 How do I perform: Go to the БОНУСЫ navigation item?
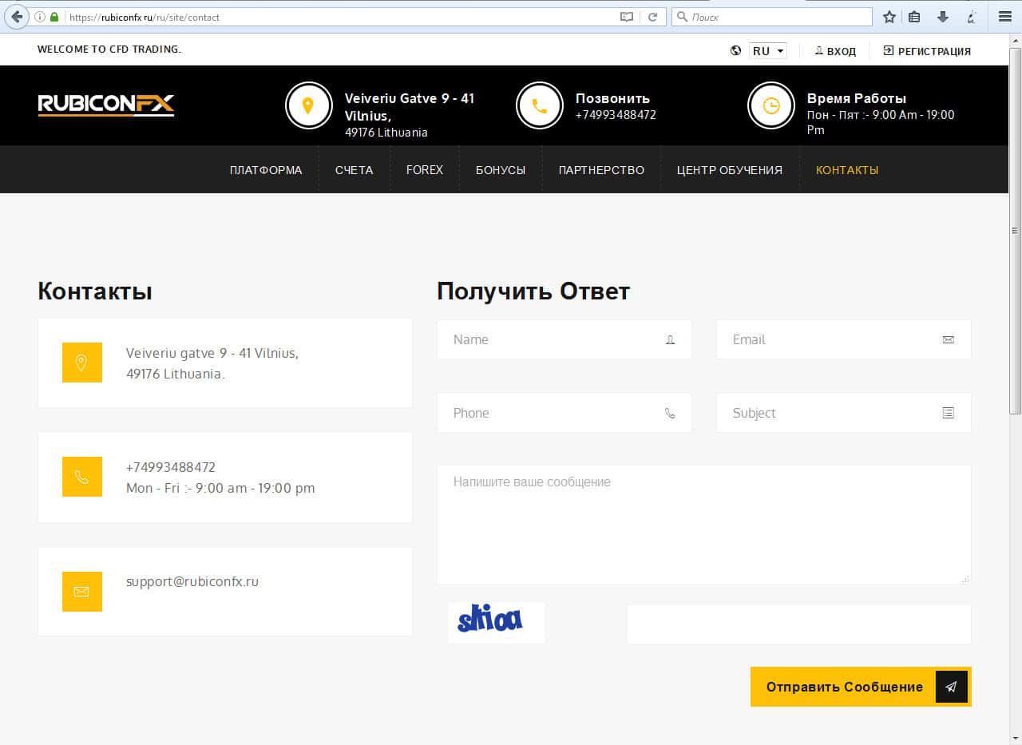[501, 170]
